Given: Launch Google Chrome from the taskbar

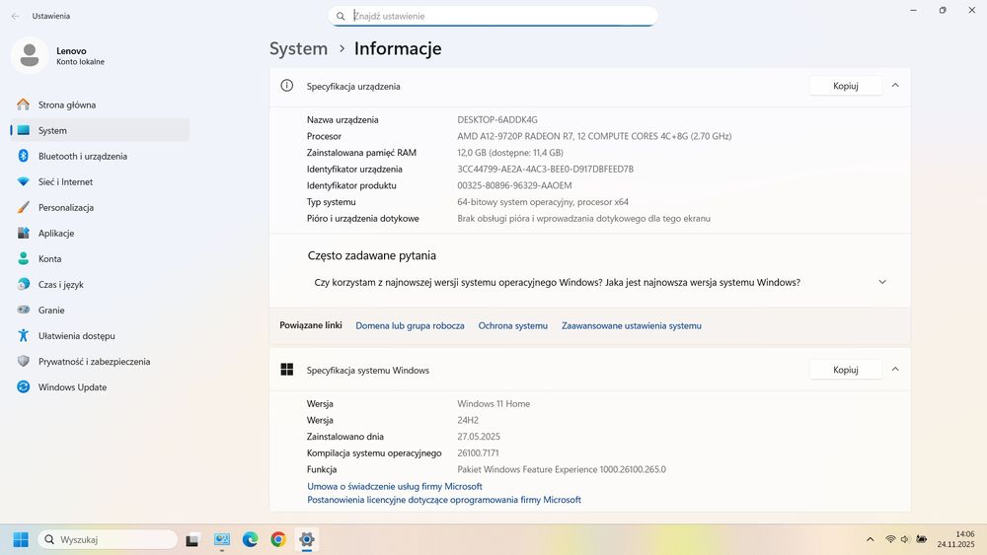Looking at the screenshot, I should click(278, 539).
